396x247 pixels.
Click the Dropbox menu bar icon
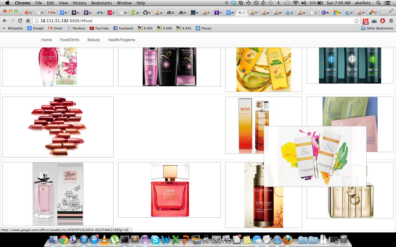[x=233, y=3]
